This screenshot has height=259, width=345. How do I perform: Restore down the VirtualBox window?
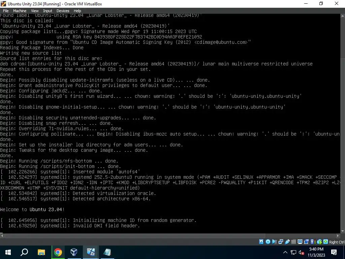pyautogui.click(x=321, y=3)
